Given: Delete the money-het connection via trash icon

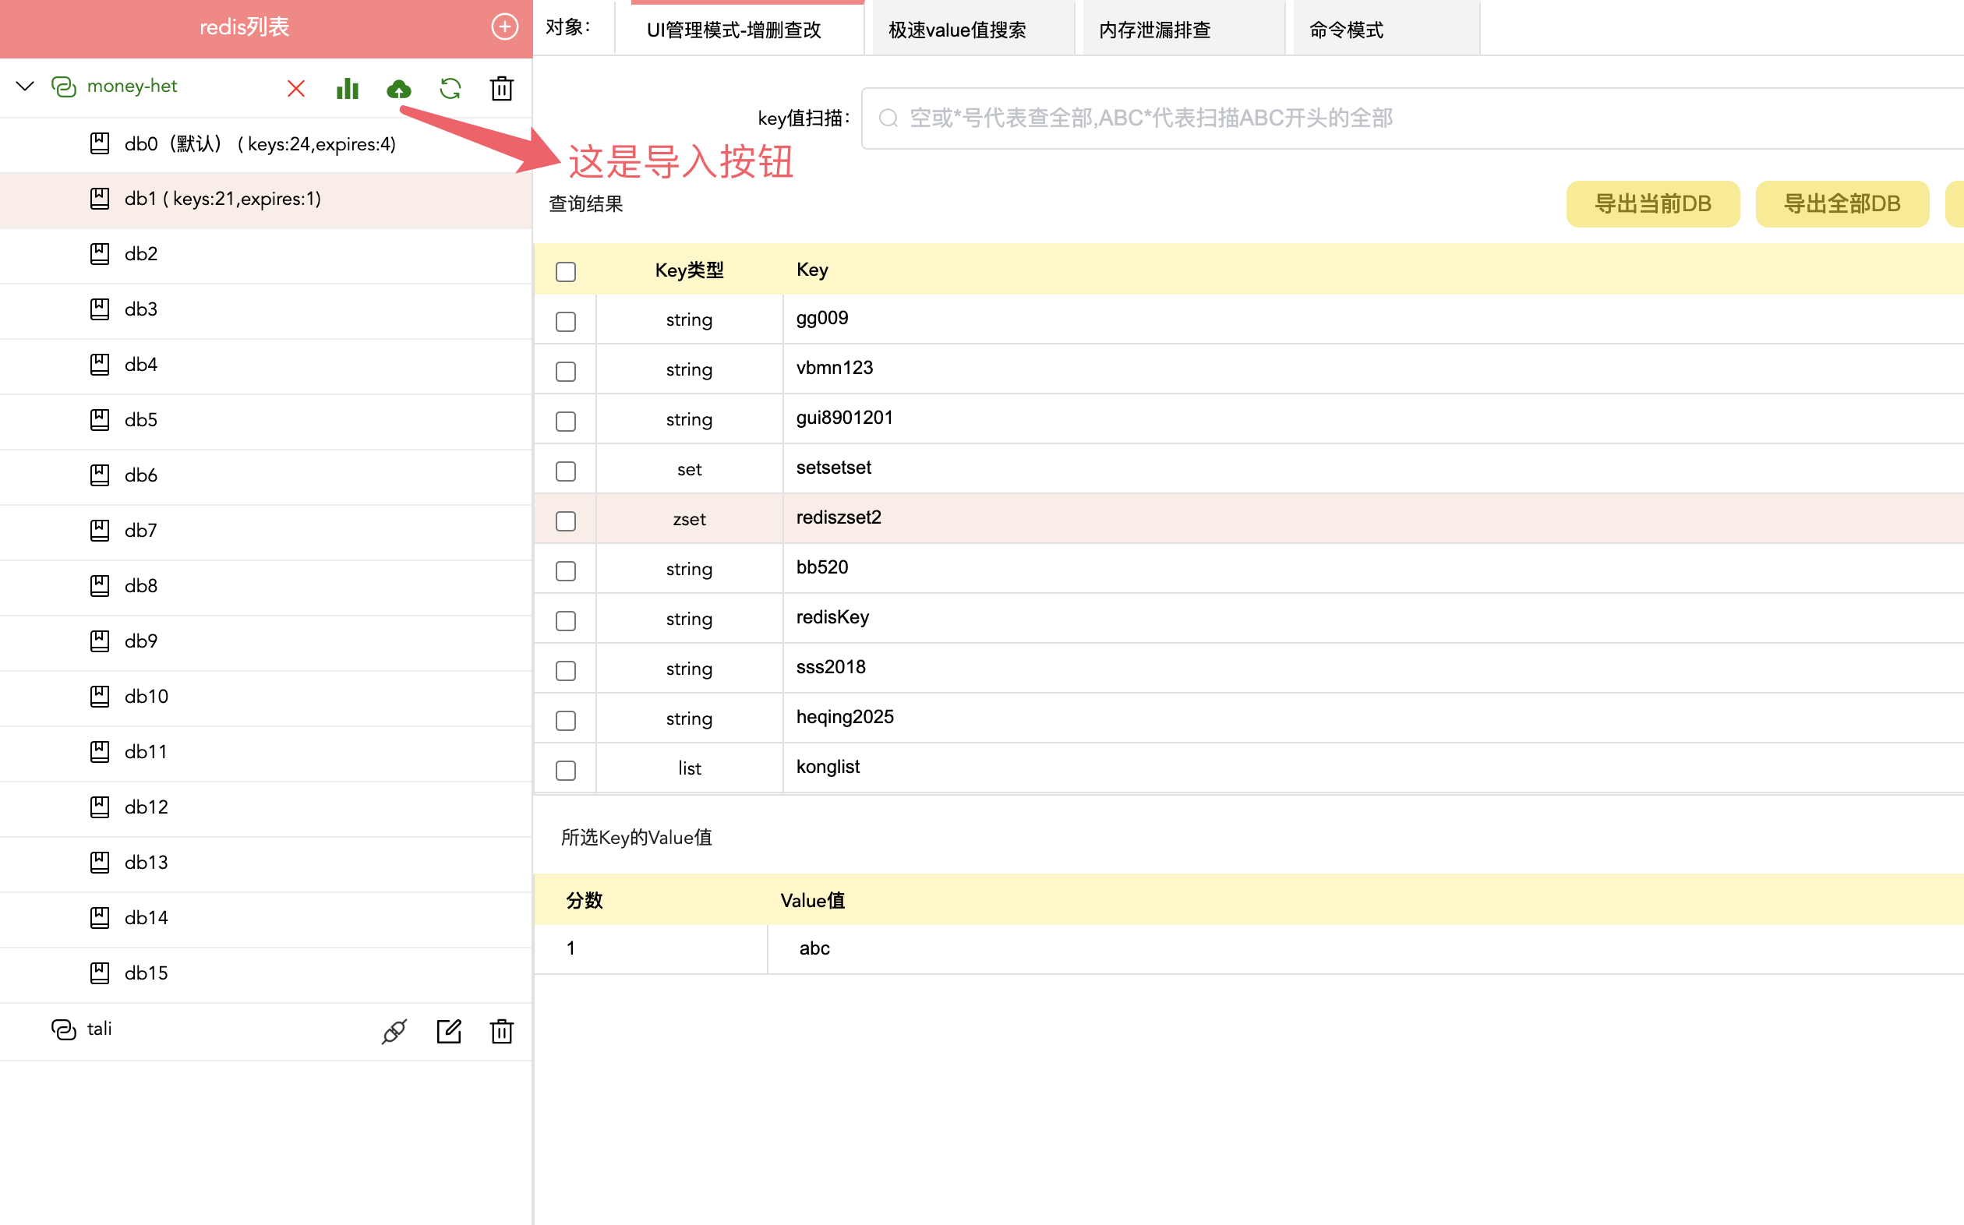Looking at the screenshot, I should [502, 87].
